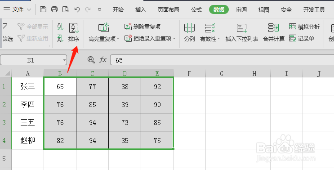Click the 有效性 data validation icon
Image resolution: width=334 pixels, height=170 pixels.
(x=210, y=28)
